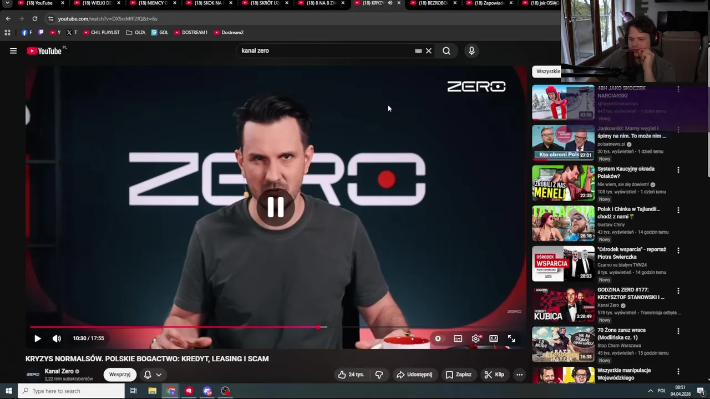Image resolution: width=710 pixels, height=399 pixels.
Task: Open the Facebook F bookmark
Action: click(27, 33)
